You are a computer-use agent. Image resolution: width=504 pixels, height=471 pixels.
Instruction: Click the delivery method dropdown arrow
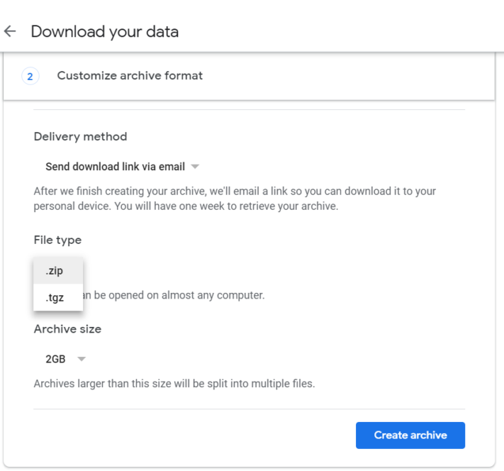tap(195, 167)
